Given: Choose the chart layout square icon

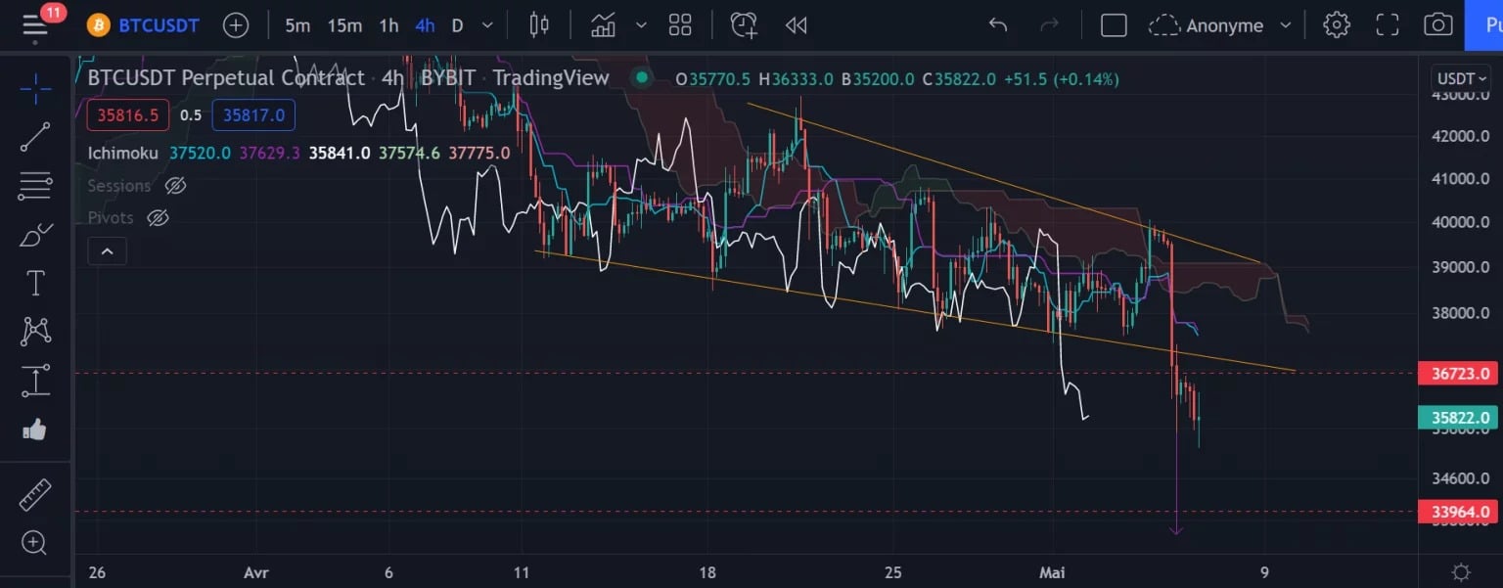Looking at the screenshot, I should (1114, 25).
